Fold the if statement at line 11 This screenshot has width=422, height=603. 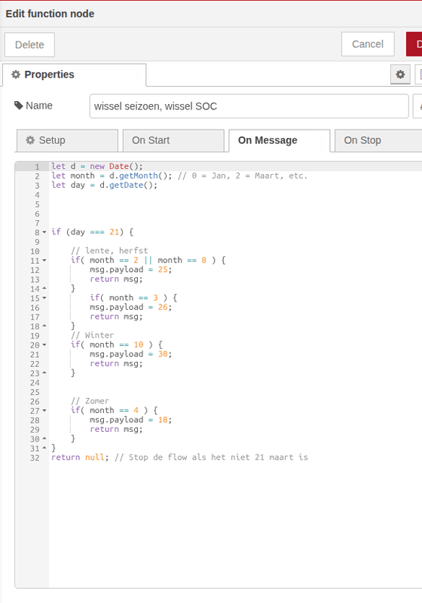tap(44, 260)
